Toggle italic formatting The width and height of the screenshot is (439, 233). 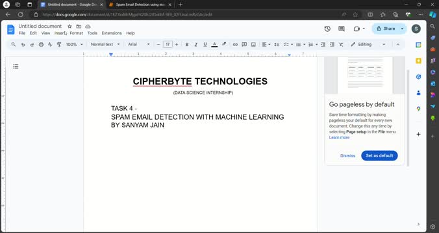196,45
